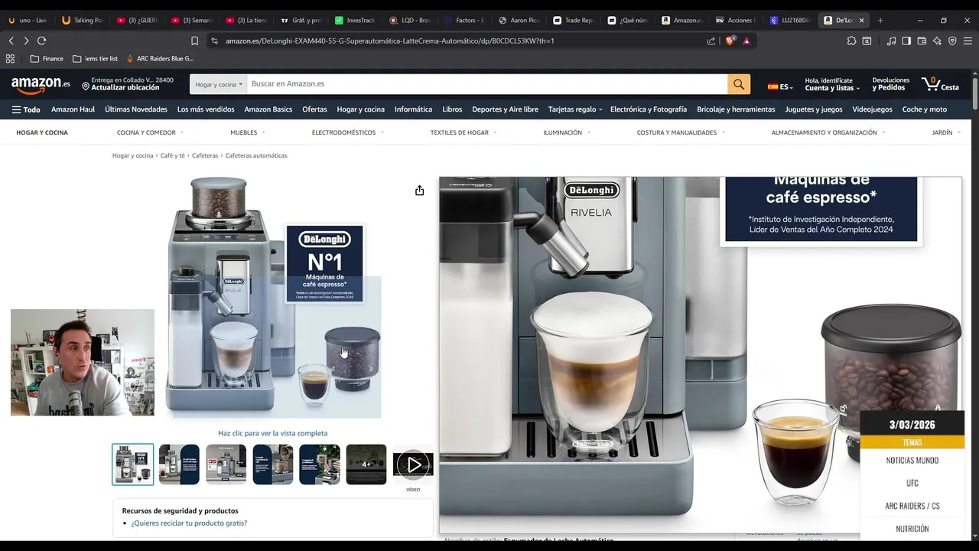This screenshot has width=979, height=551.
Task: Open the extensions puzzle icon
Action: coord(851,41)
